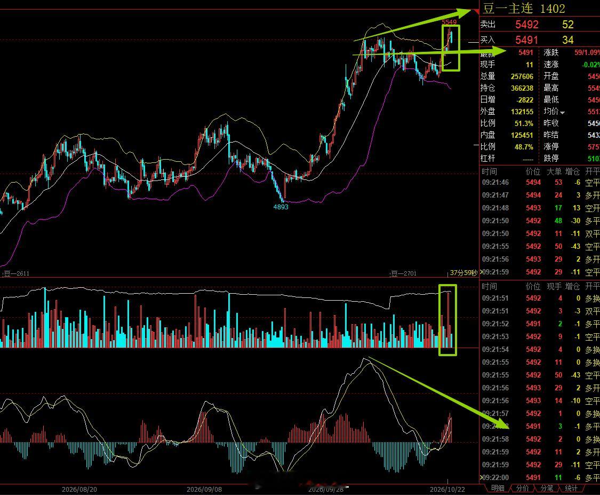
Task: Select the 51.3% ratio value
Action: (524, 123)
